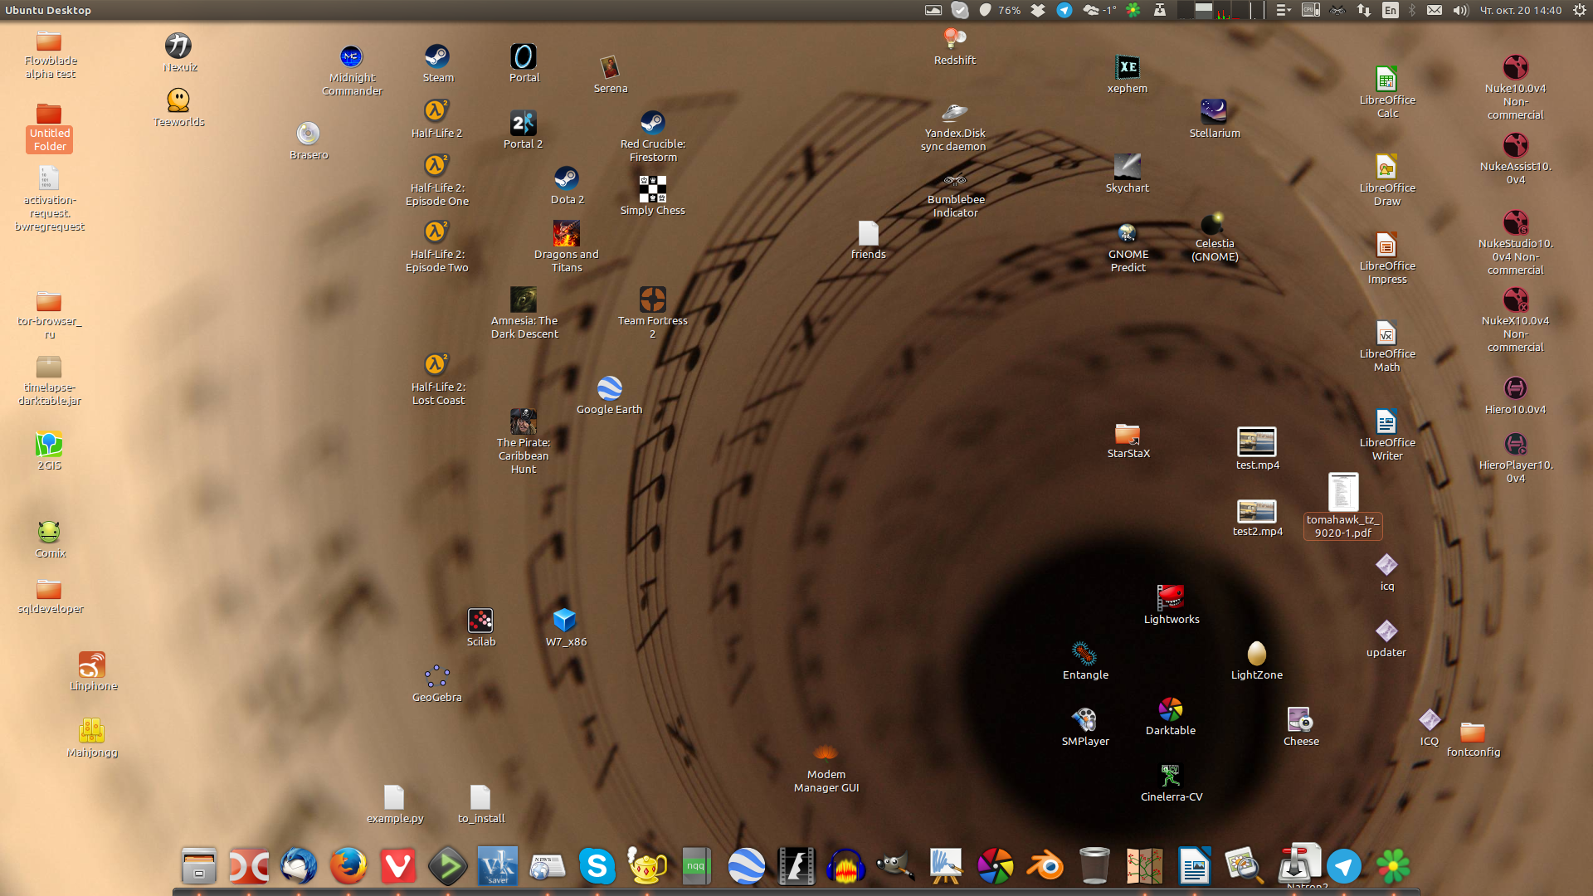Viewport: 1593px width, 896px height.
Task: Launch Dota 2 from desktop
Action: (x=567, y=178)
